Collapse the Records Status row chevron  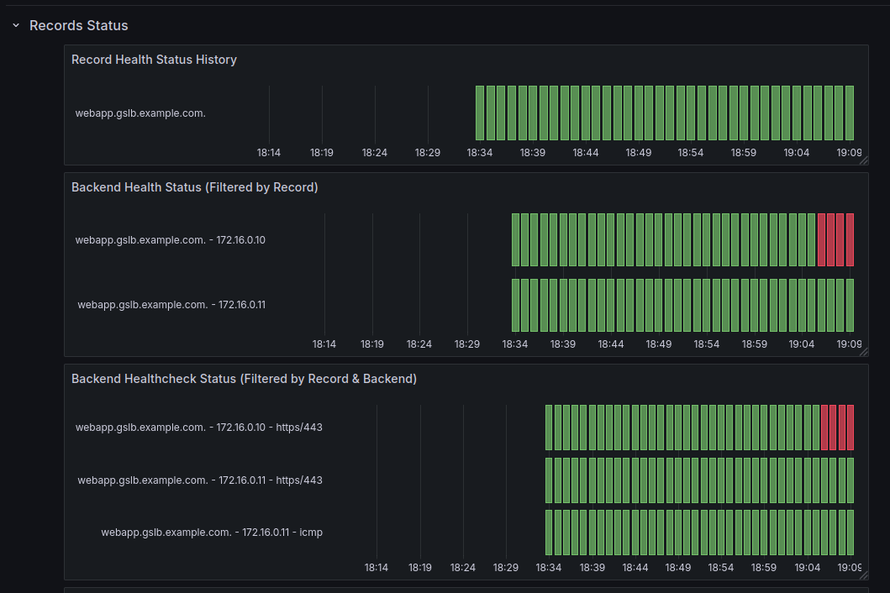coord(16,25)
